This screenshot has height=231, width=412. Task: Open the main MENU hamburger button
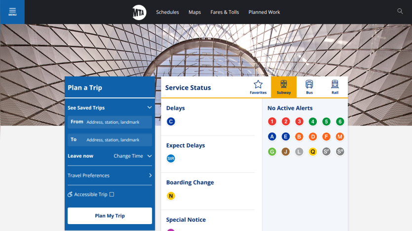click(12, 12)
